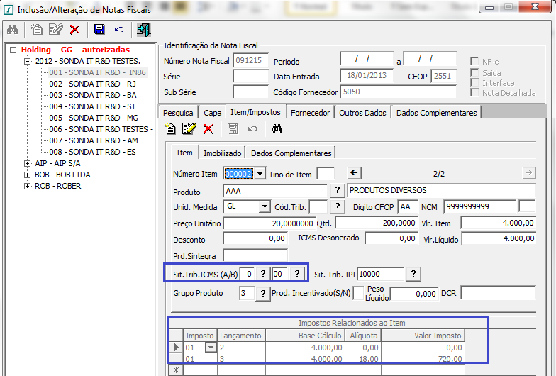Enable the Interface checkbox
556x376 pixels.
pos(474,82)
